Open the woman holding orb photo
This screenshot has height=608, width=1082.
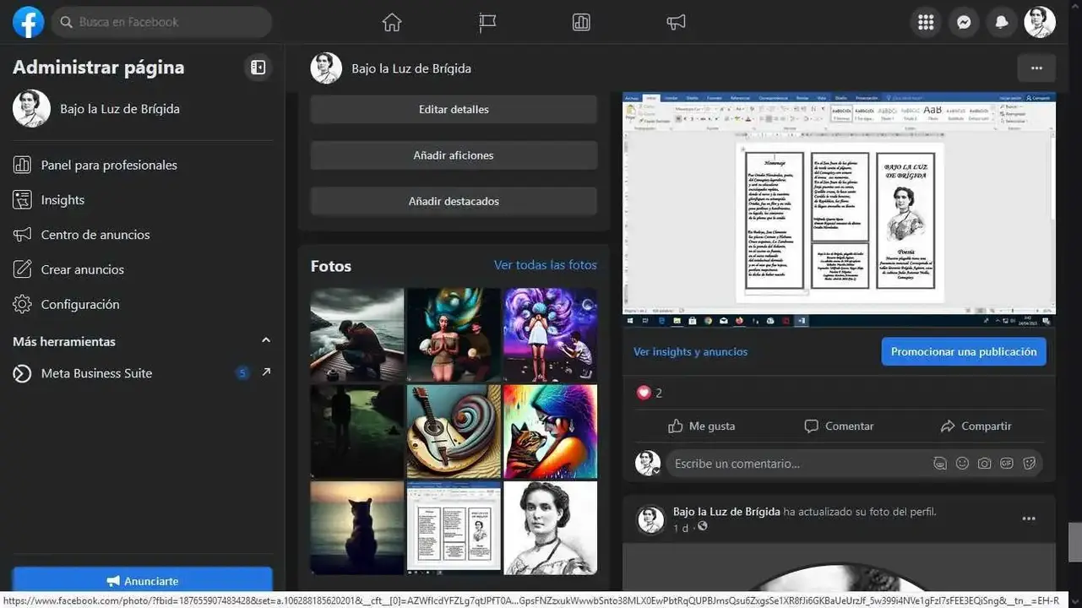coord(454,334)
